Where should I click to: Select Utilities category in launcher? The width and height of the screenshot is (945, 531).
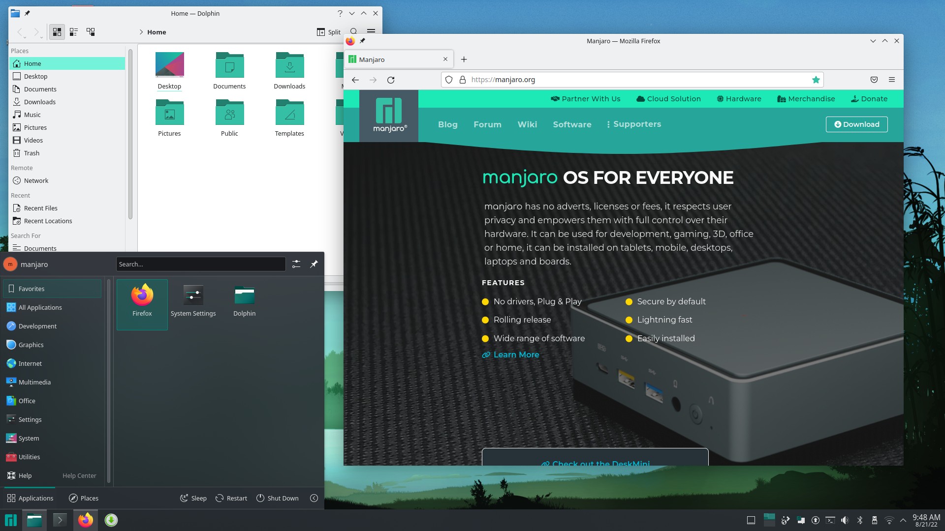point(52,457)
